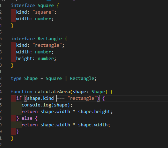Click "rectangle" string in the Rectangle interface

pos(47,45)
